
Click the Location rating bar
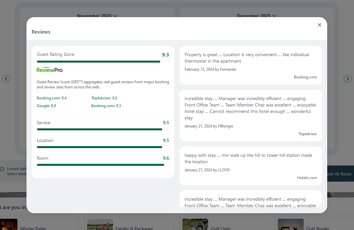103,147
